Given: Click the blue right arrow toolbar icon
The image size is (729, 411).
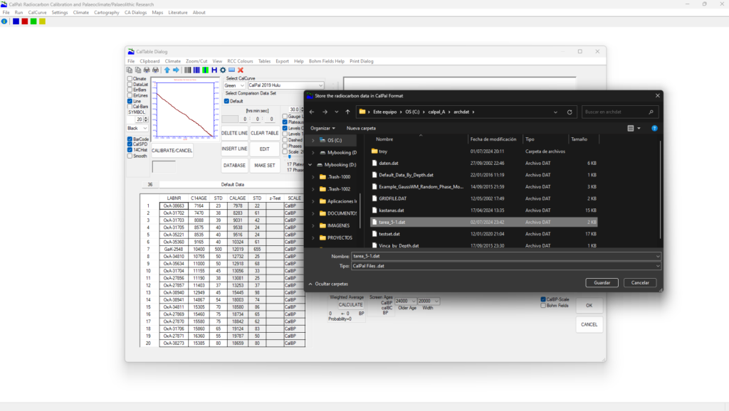Looking at the screenshot, I should tap(176, 70).
